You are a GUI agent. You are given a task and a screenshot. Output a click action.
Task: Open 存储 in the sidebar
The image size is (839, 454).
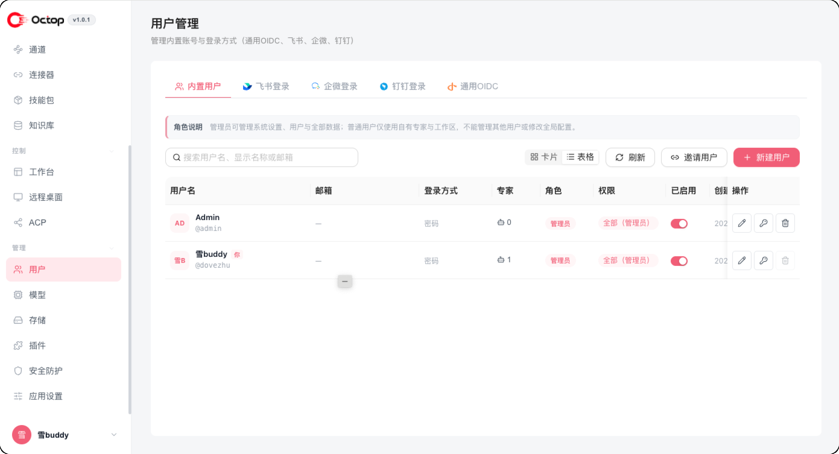coord(63,320)
